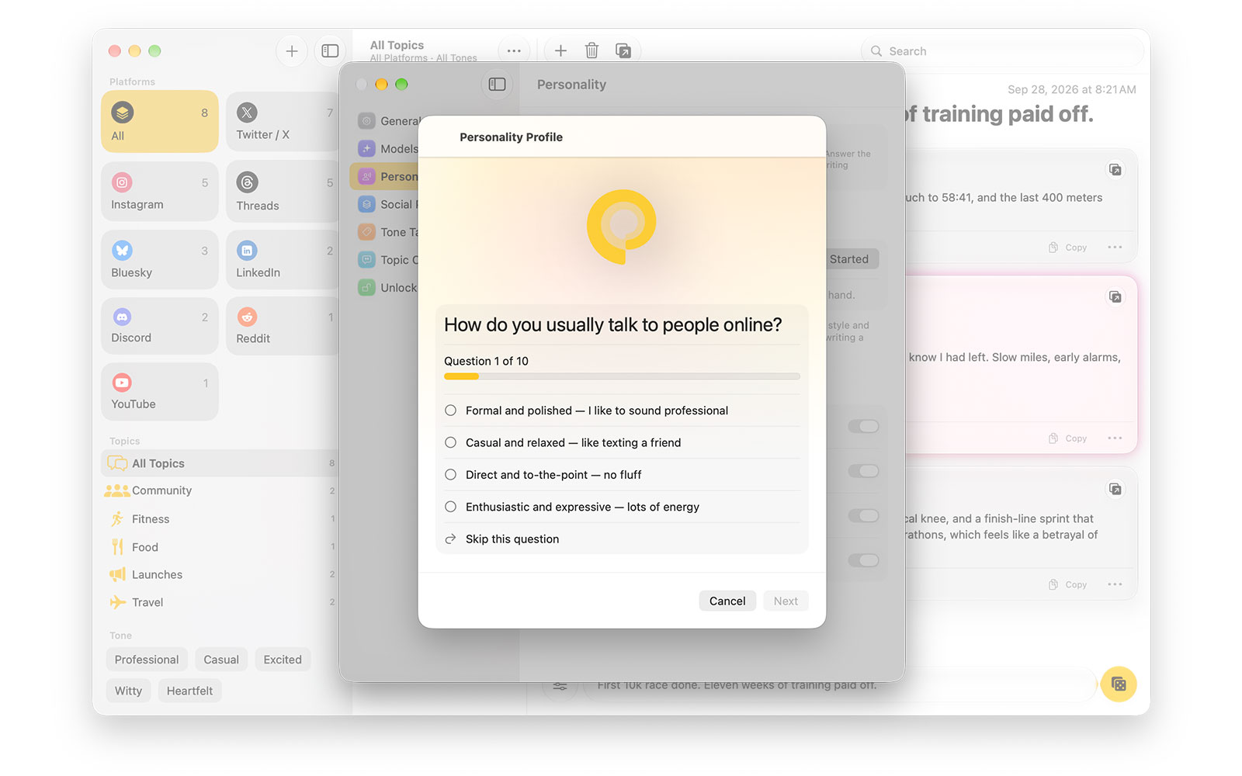This screenshot has width=1242, height=776.
Task: Select the All platforms tile
Action: pos(159,121)
